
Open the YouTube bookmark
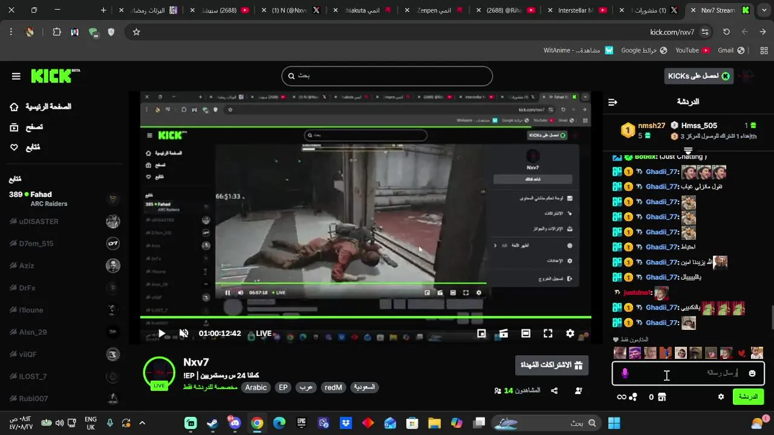pyautogui.click(x=692, y=50)
